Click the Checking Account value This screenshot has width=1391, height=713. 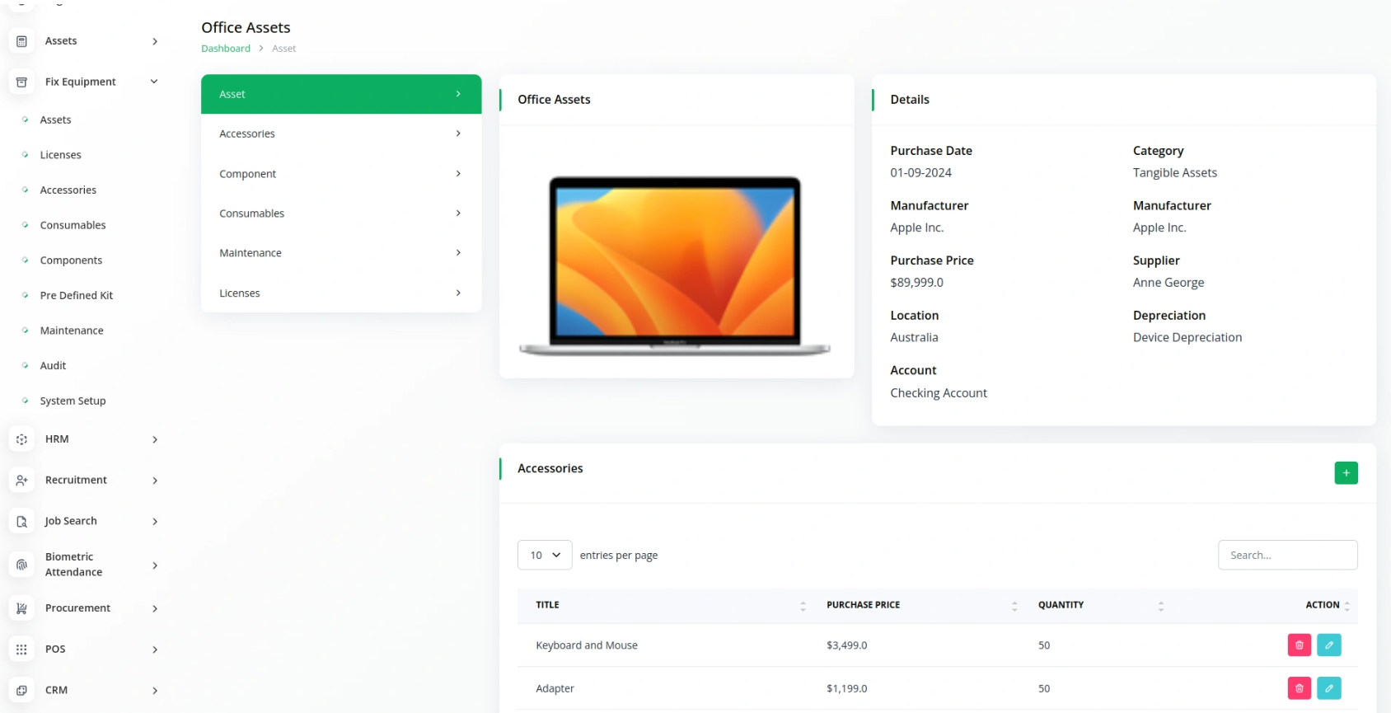[938, 393]
